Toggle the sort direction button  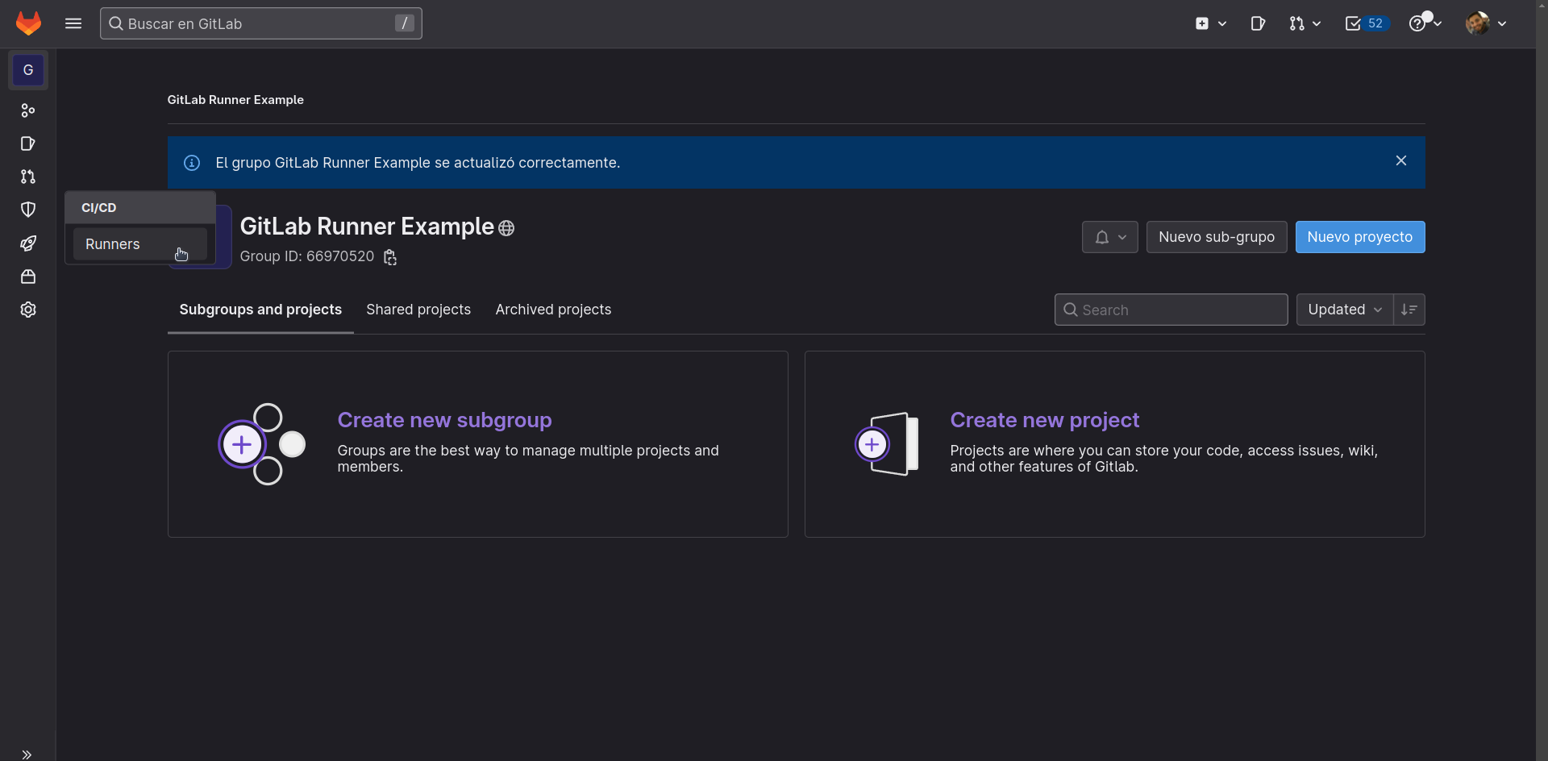(x=1409, y=310)
